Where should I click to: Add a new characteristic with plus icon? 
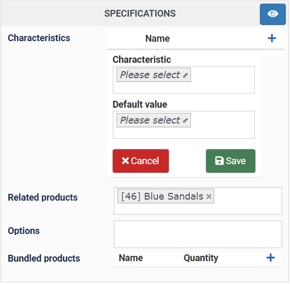pyautogui.click(x=272, y=39)
